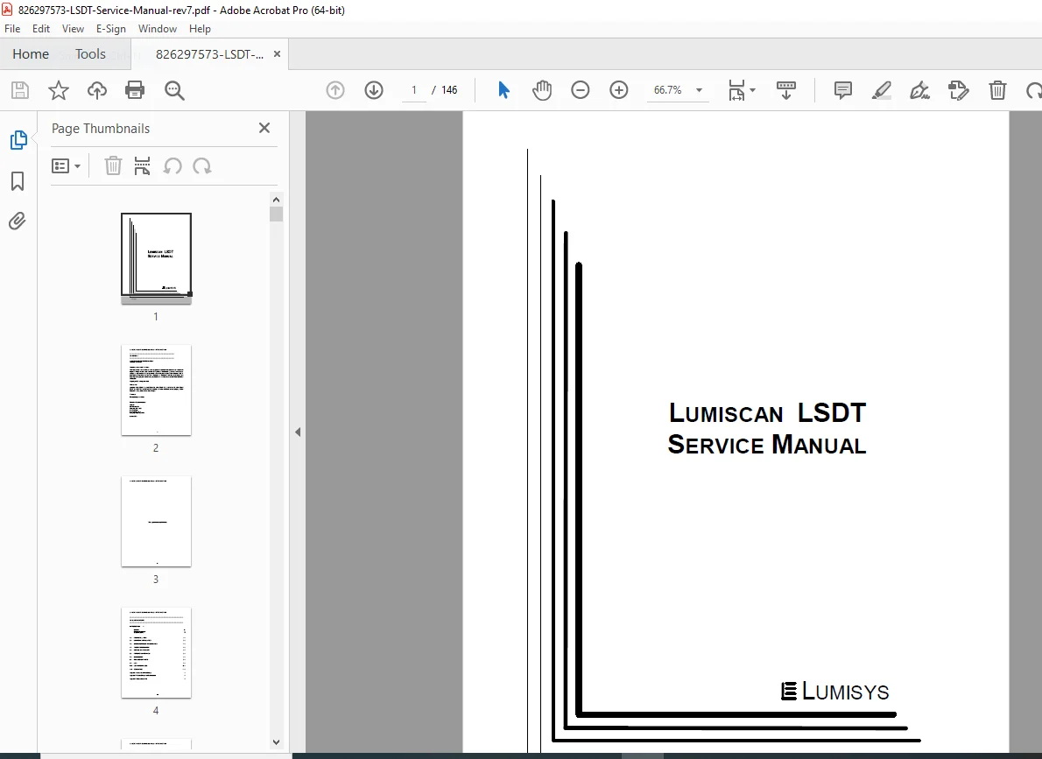Select page 3 thumbnail
This screenshot has height=759, width=1042.
156,522
